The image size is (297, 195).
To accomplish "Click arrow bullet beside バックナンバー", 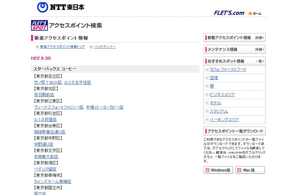I will [91, 47].
